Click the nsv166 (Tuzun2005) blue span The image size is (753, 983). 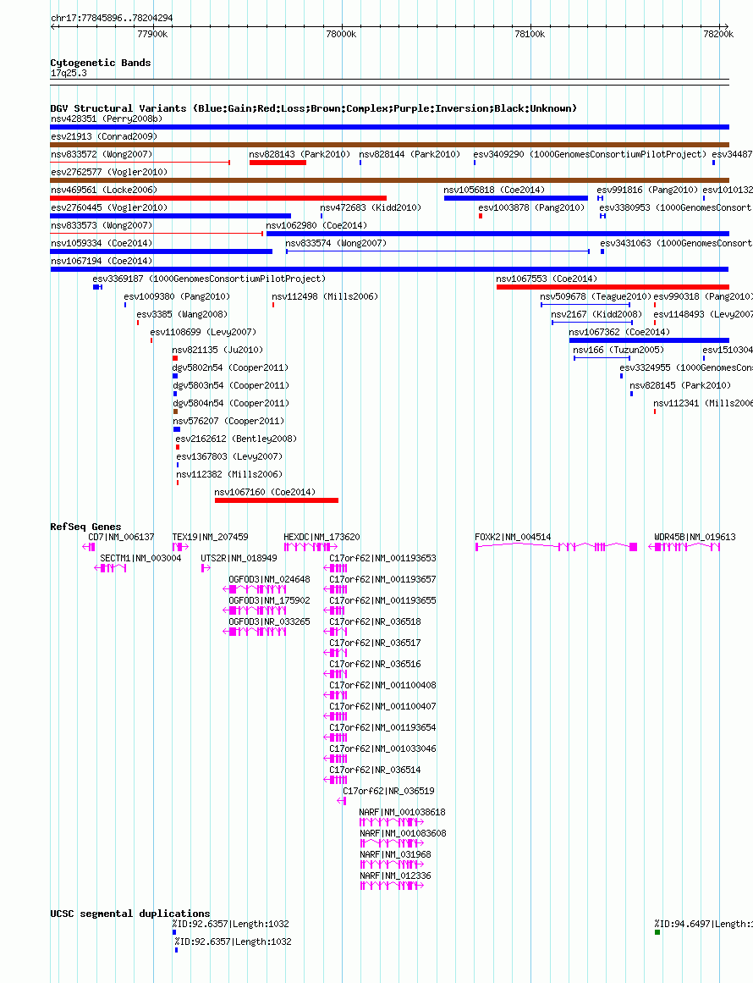click(602, 358)
